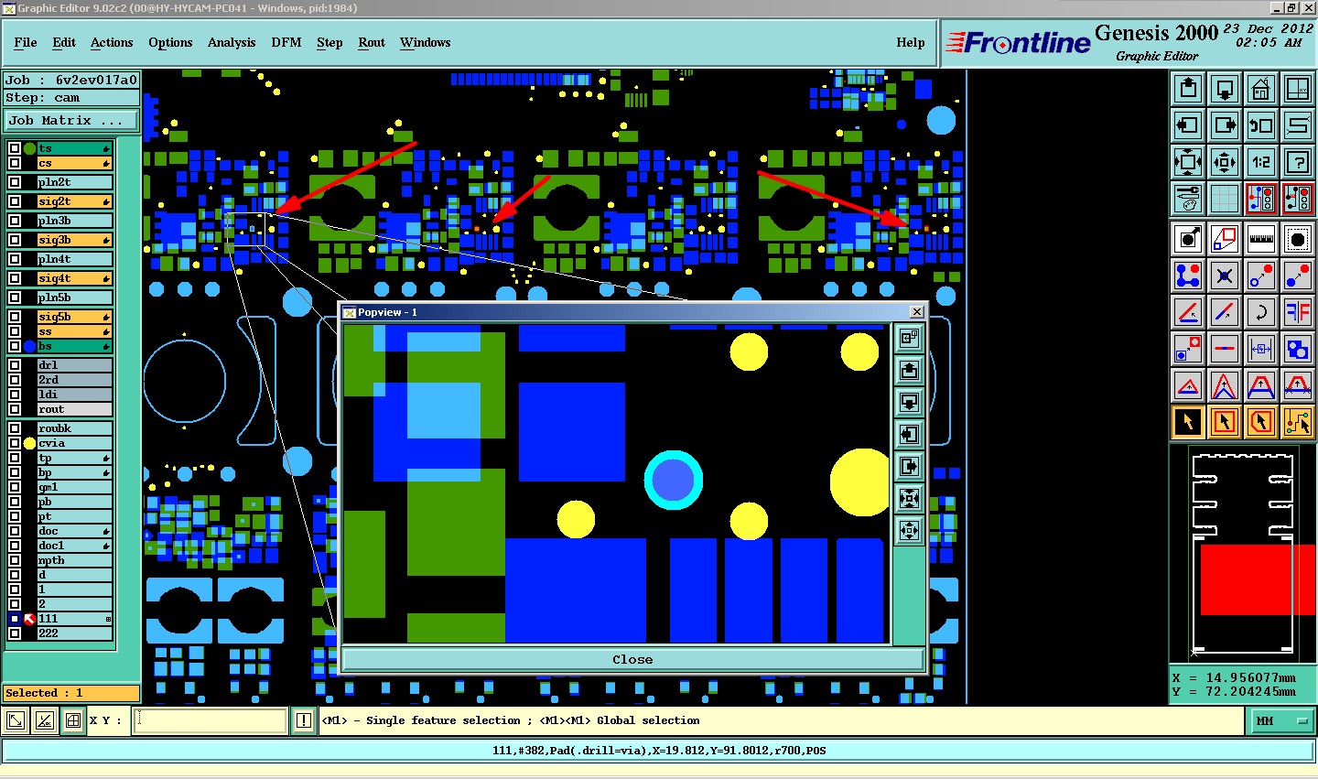Click the pan left view icon
This screenshot has height=779, width=1318.
click(x=1188, y=125)
